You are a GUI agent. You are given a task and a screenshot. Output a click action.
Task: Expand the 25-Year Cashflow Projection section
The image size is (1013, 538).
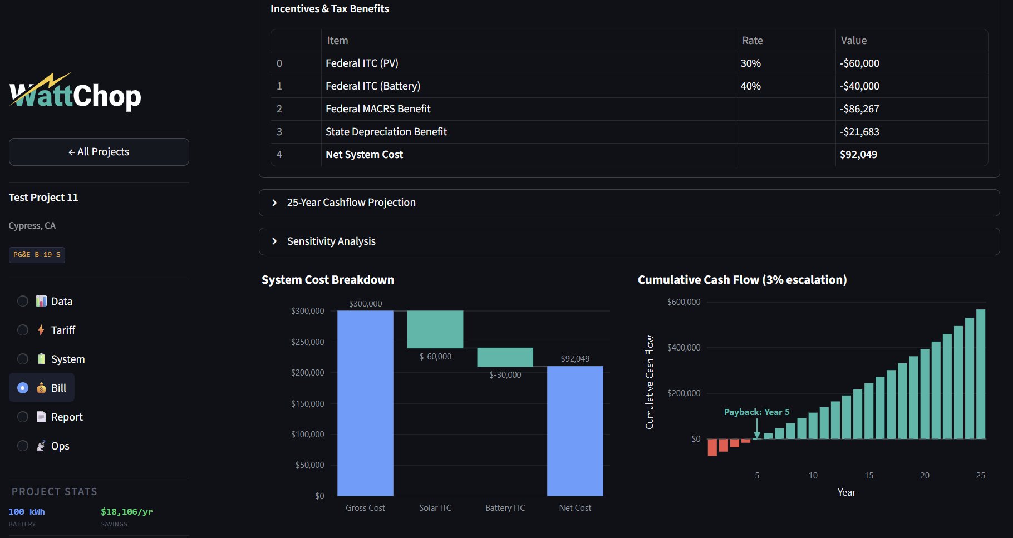(x=351, y=203)
